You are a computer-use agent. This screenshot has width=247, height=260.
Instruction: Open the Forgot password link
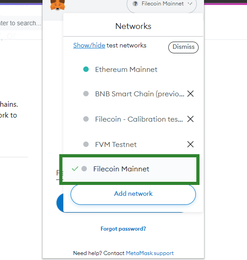coord(123,229)
